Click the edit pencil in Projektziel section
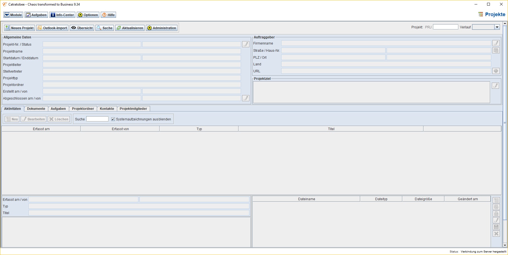The height and width of the screenshot is (255, 508). coord(495,86)
